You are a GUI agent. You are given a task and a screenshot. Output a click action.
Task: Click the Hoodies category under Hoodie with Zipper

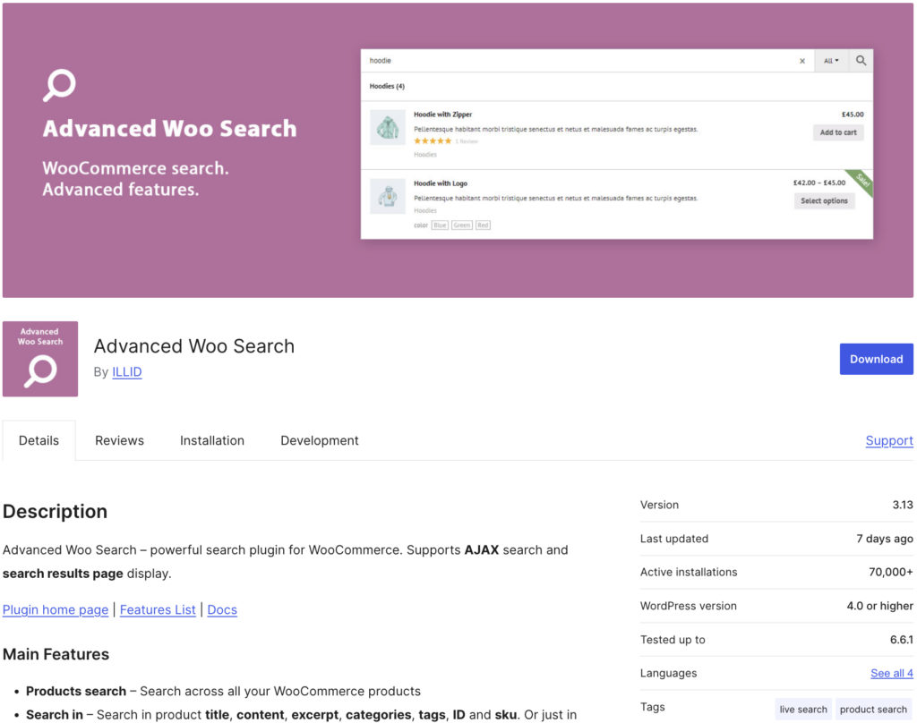[x=425, y=155]
